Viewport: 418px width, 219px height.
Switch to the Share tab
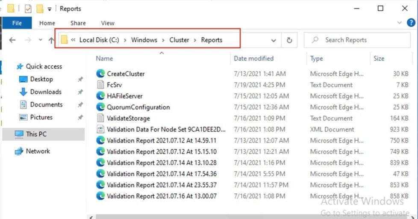point(78,23)
